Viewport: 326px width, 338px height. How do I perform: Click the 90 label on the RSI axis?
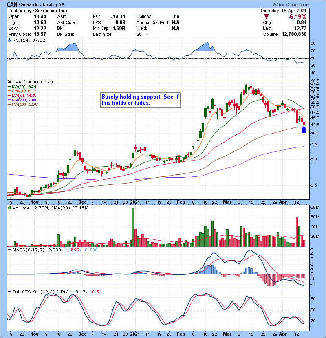tap(313, 43)
